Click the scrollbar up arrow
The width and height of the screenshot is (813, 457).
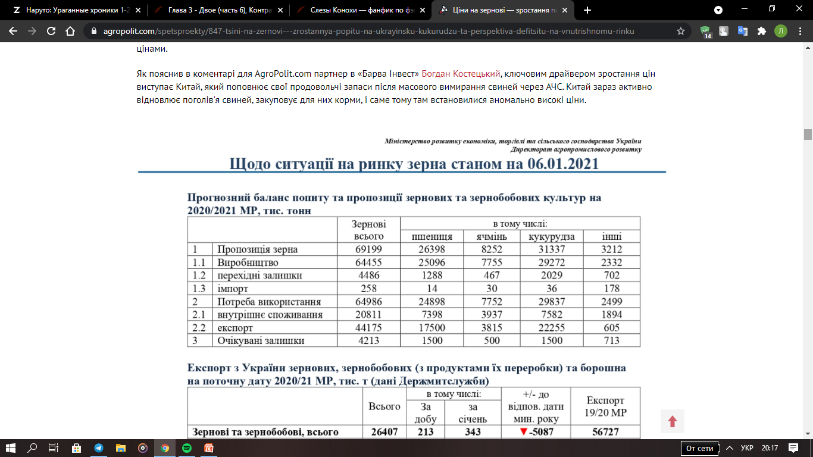pos(808,48)
